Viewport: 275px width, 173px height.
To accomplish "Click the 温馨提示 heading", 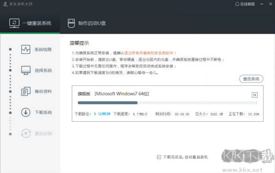I will [79, 43].
